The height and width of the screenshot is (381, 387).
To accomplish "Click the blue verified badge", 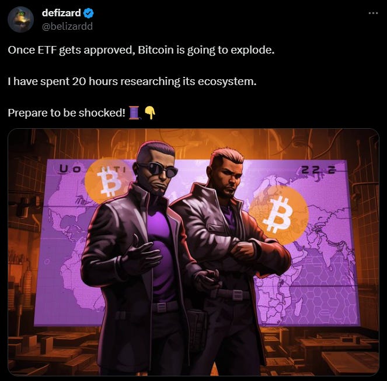I will [88, 13].
